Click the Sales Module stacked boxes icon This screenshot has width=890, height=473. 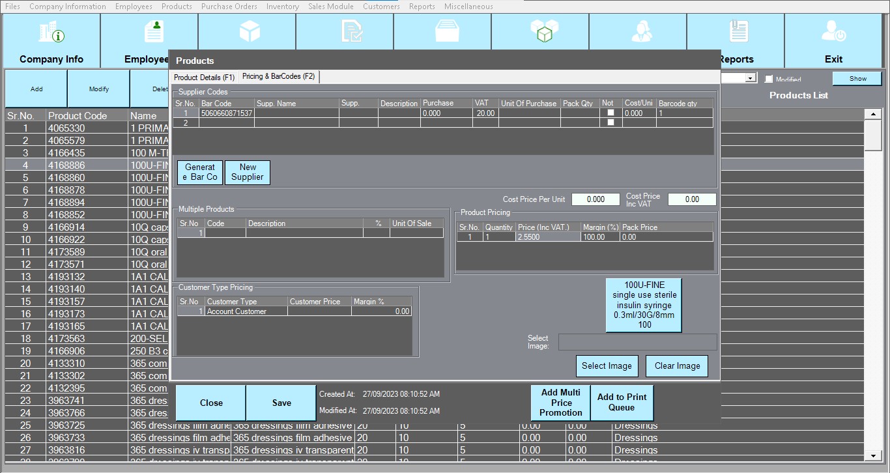545,31
